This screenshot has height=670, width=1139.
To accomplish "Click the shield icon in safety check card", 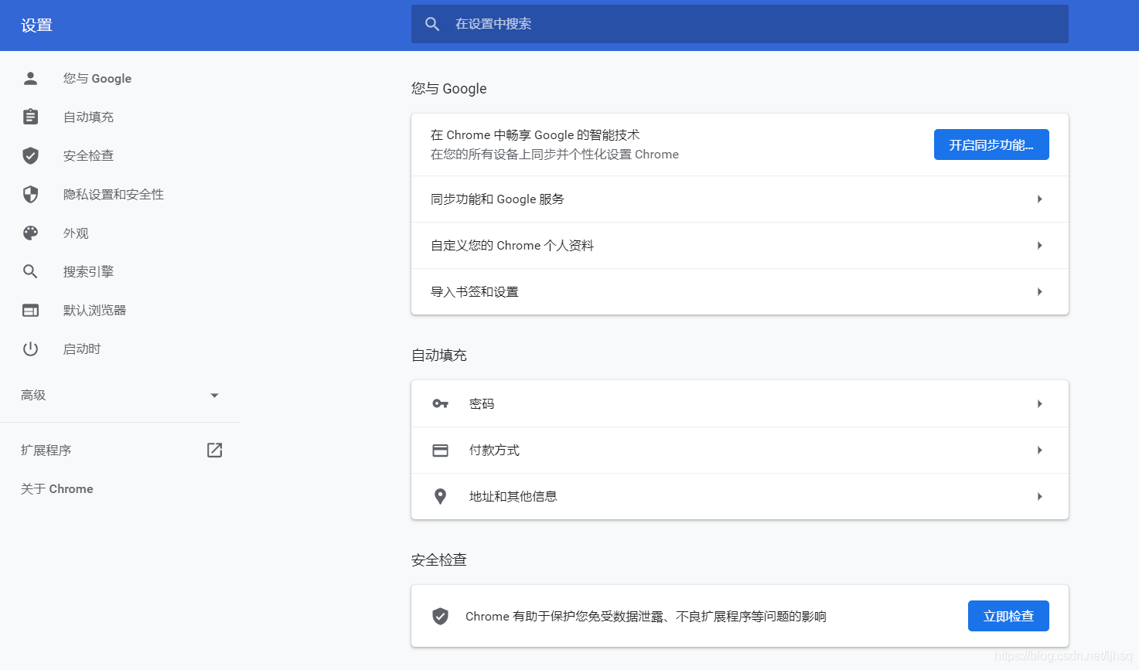I will [x=440, y=616].
